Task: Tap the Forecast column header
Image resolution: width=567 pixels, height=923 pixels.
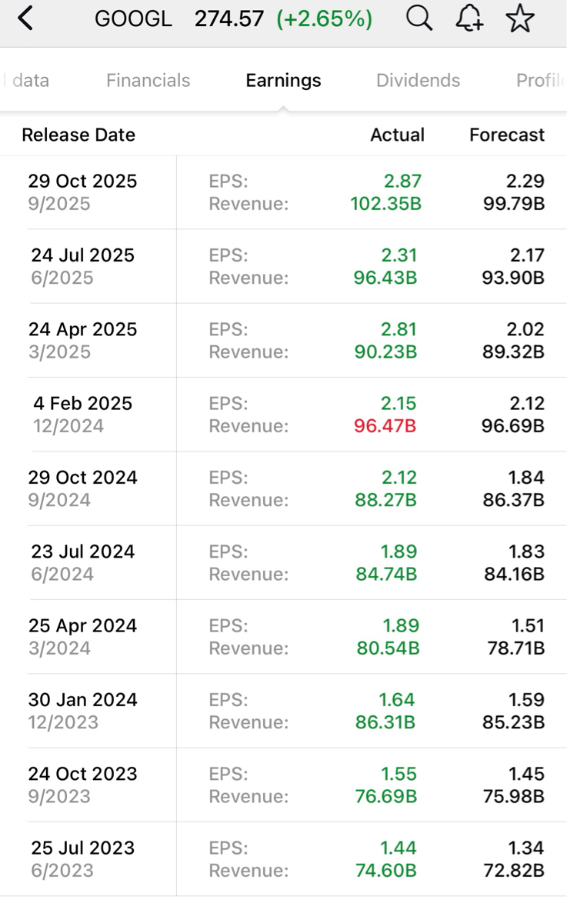Action: [507, 135]
